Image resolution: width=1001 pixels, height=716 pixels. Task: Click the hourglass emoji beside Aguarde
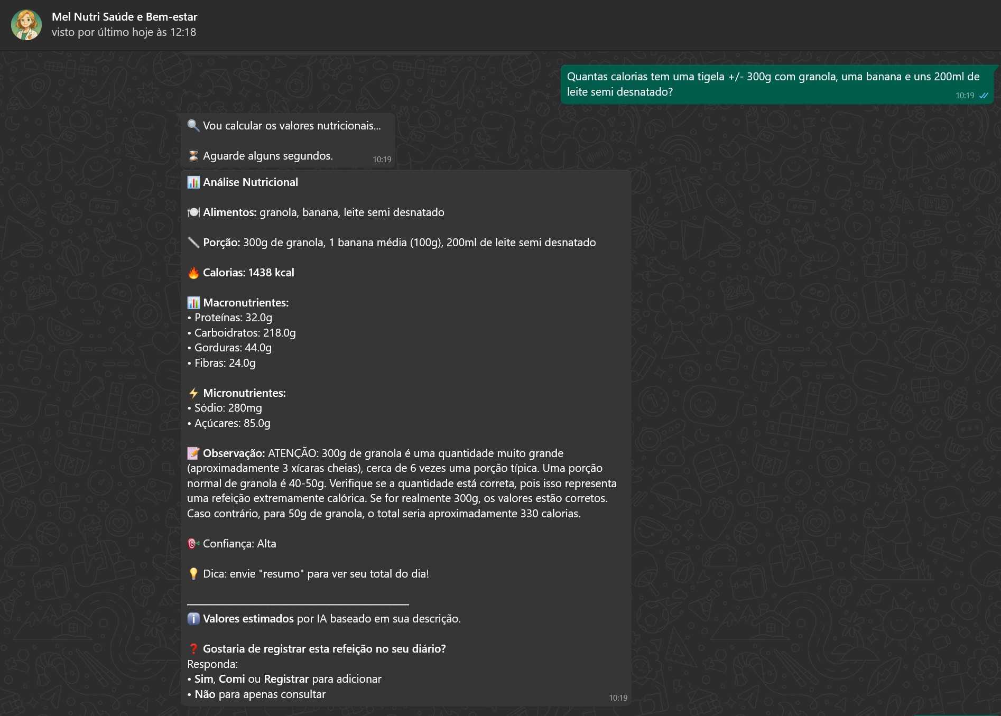click(193, 156)
